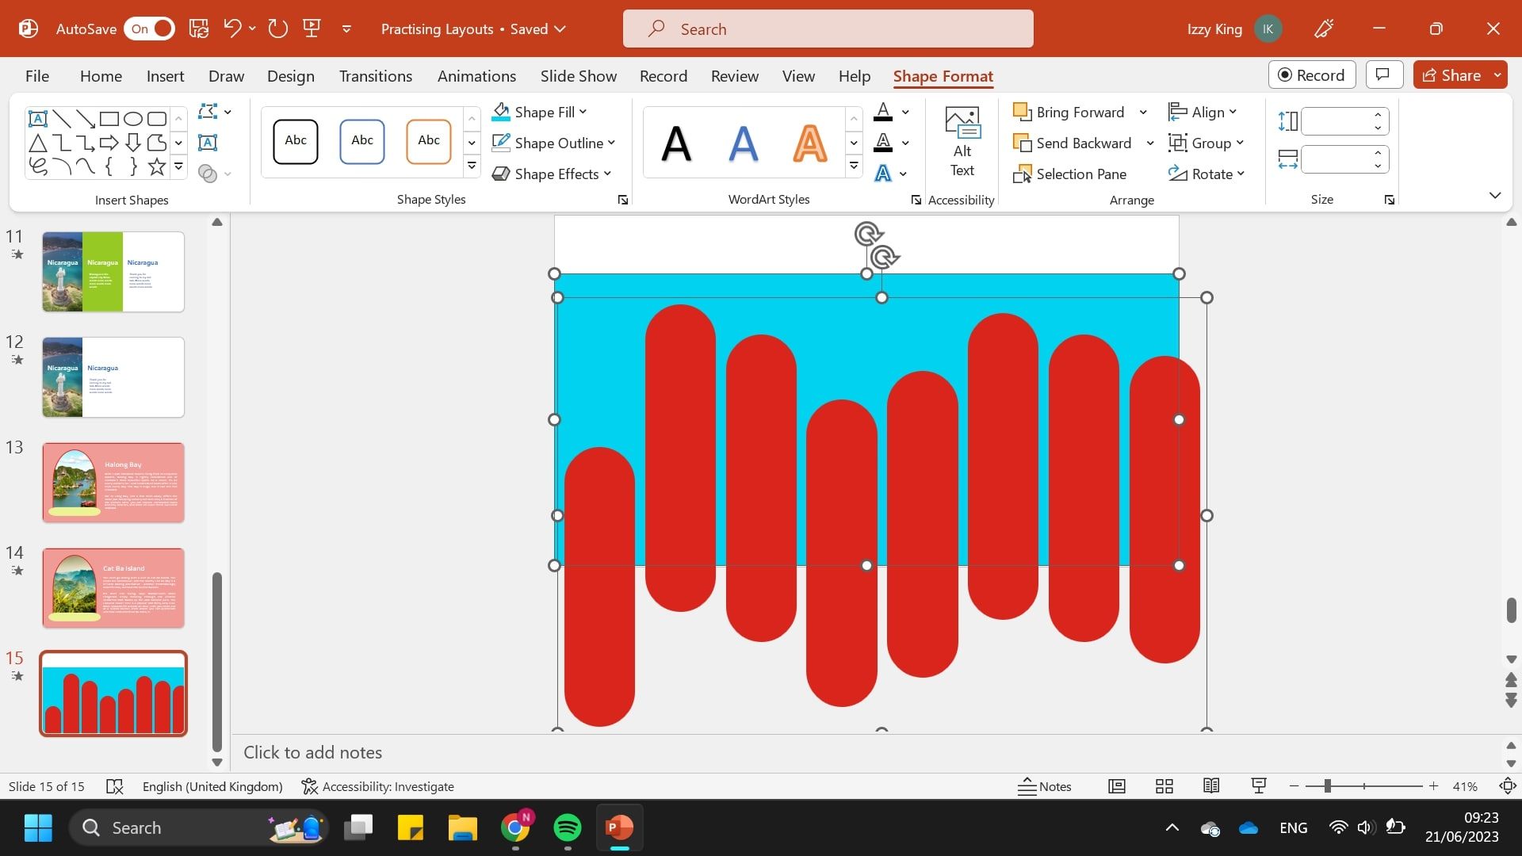This screenshot has width=1522, height=856.
Task: Open the Comments pane icon
Action: (1383, 75)
